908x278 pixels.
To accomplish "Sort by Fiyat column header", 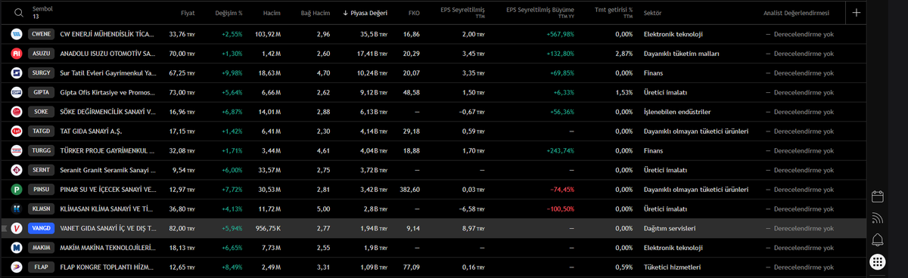I will (188, 13).
